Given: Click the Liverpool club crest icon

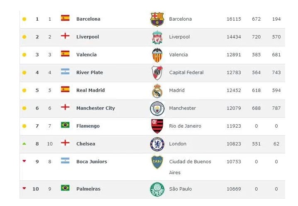Looking at the screenshot, I should click(x=157, y=37).
